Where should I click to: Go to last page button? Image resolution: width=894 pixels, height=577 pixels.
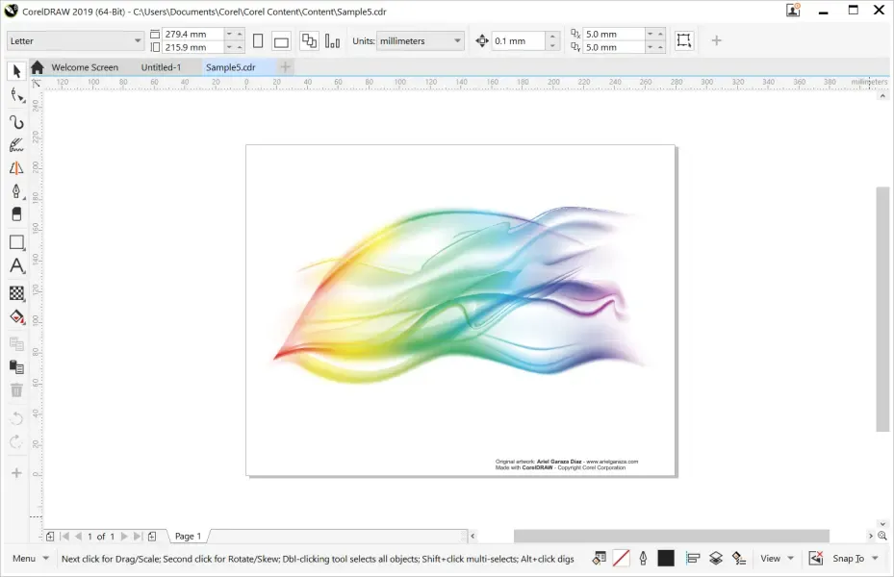point(138,536)
